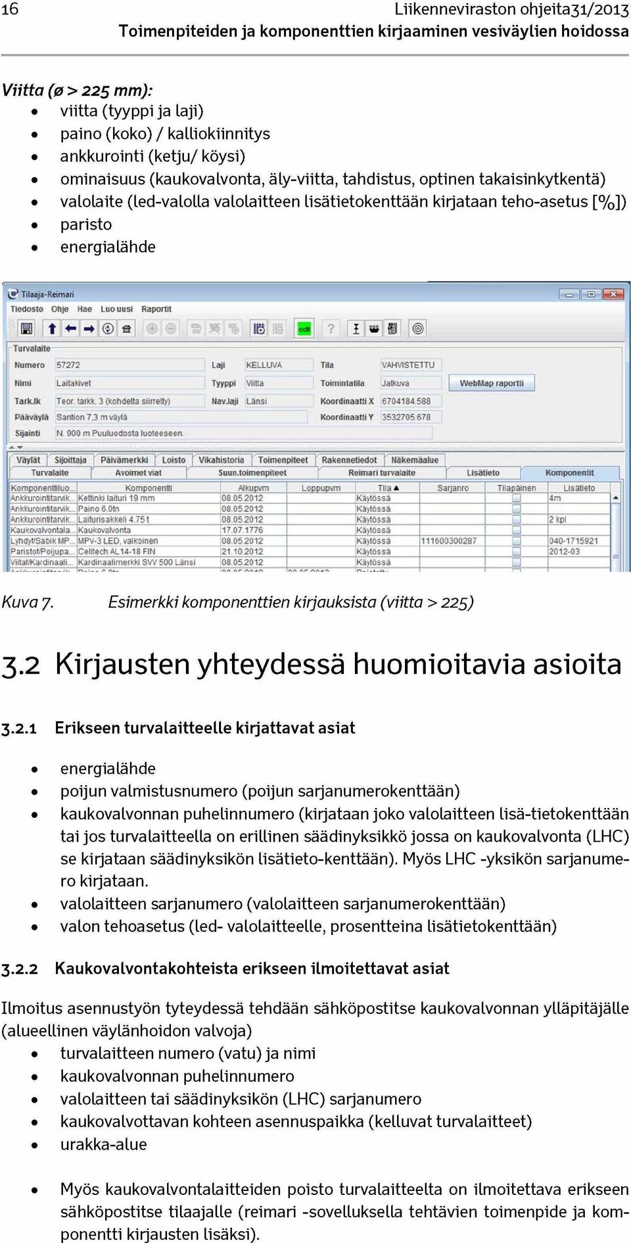The height and width of the screenshot is (1243, 631).
Task: Select the MPV-3 LED, valkoinen table cell
Action: pos(149,541)
